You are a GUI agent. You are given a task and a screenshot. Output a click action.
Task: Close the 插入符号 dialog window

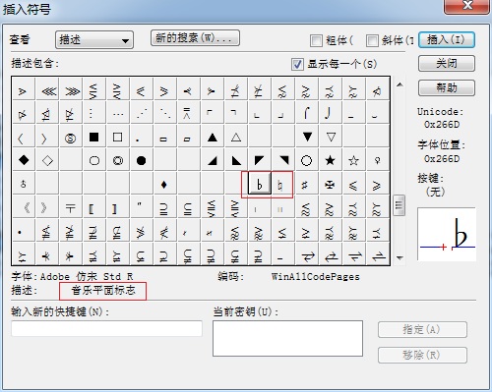point(467,6)
